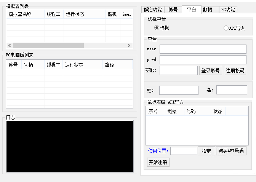This screenshot has width=256, height=182.
Task: Click the 姓 input field
Action: (179, 90)
